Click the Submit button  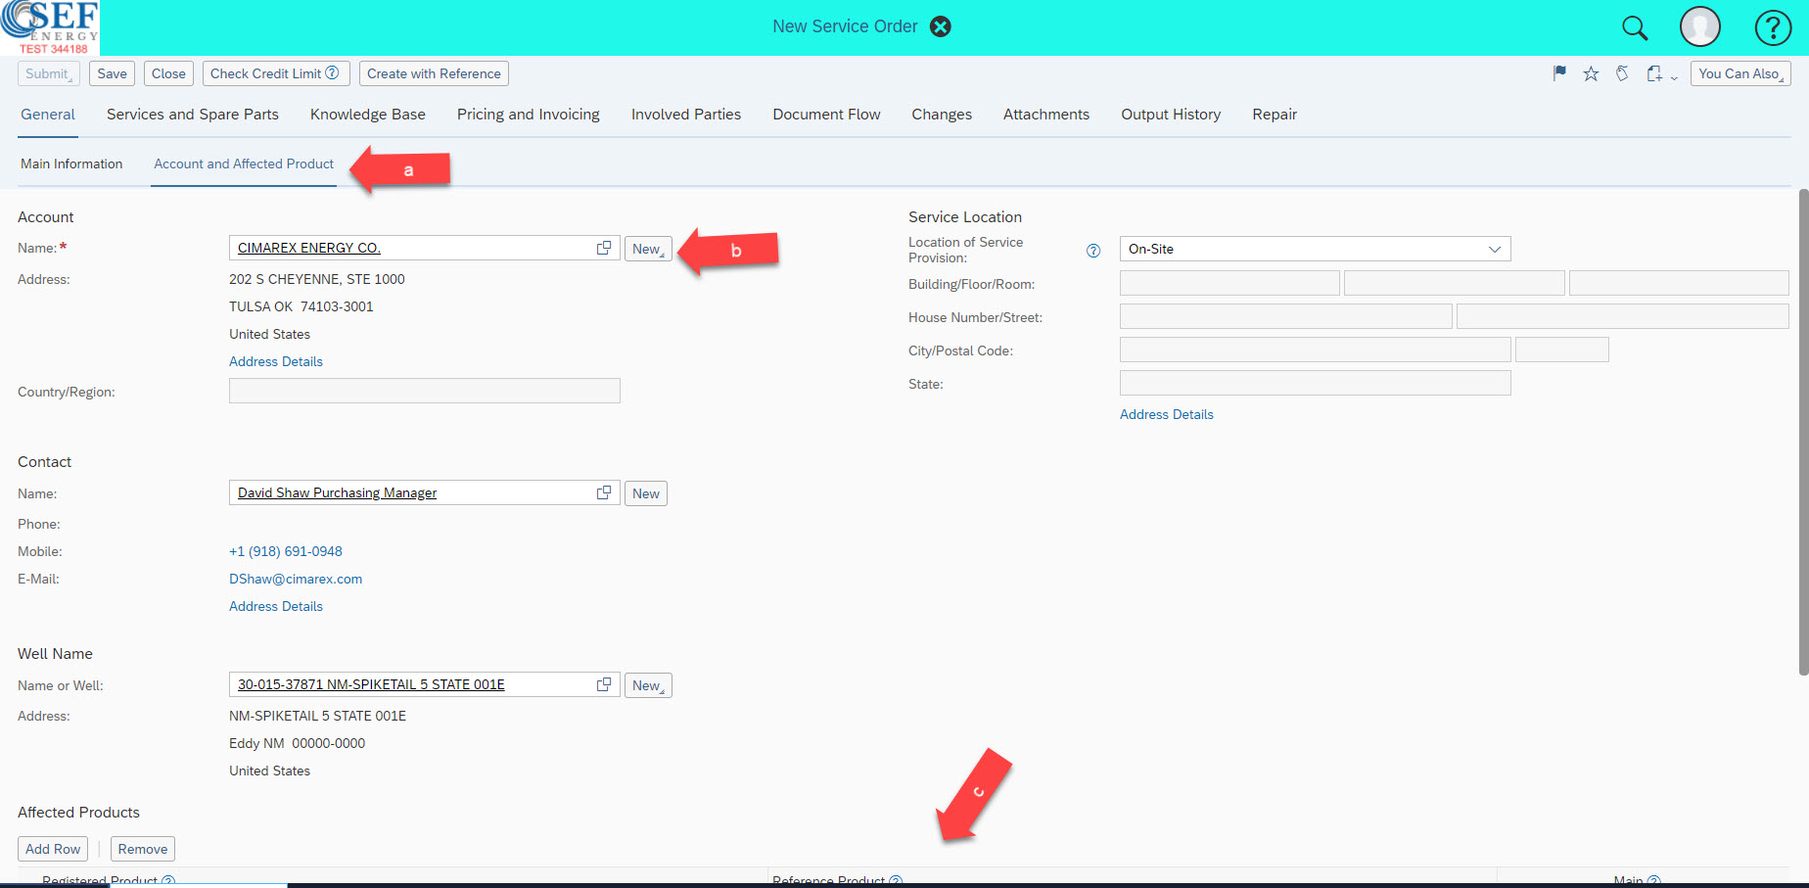(48, 73)
